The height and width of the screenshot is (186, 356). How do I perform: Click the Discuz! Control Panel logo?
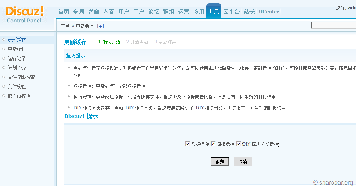[x=24, y=14]
